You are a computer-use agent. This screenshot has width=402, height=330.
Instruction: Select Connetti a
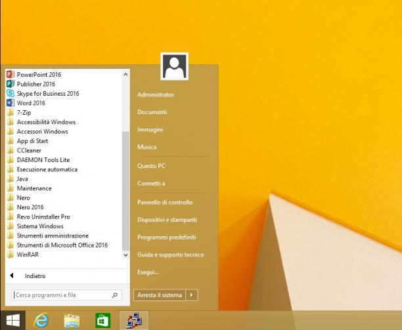(151, 183)
